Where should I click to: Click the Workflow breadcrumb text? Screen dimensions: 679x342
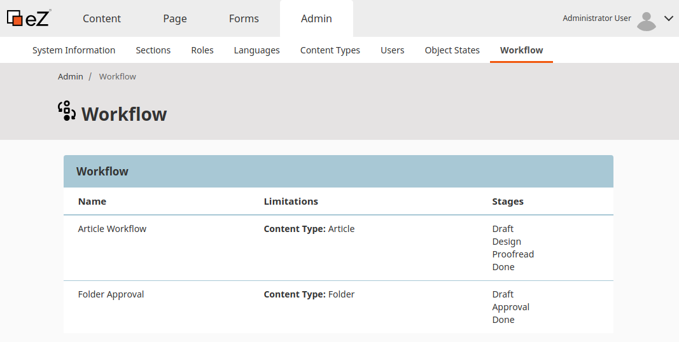coord(117,76)
